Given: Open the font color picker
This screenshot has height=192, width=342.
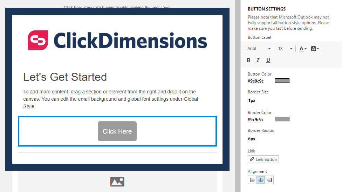Looking at the screenshot, I should point(302,49).
